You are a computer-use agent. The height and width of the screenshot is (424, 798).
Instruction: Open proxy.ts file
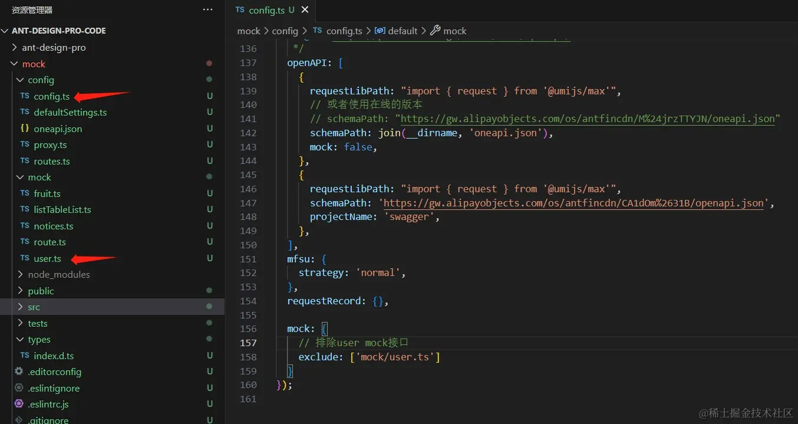(50, 144)
